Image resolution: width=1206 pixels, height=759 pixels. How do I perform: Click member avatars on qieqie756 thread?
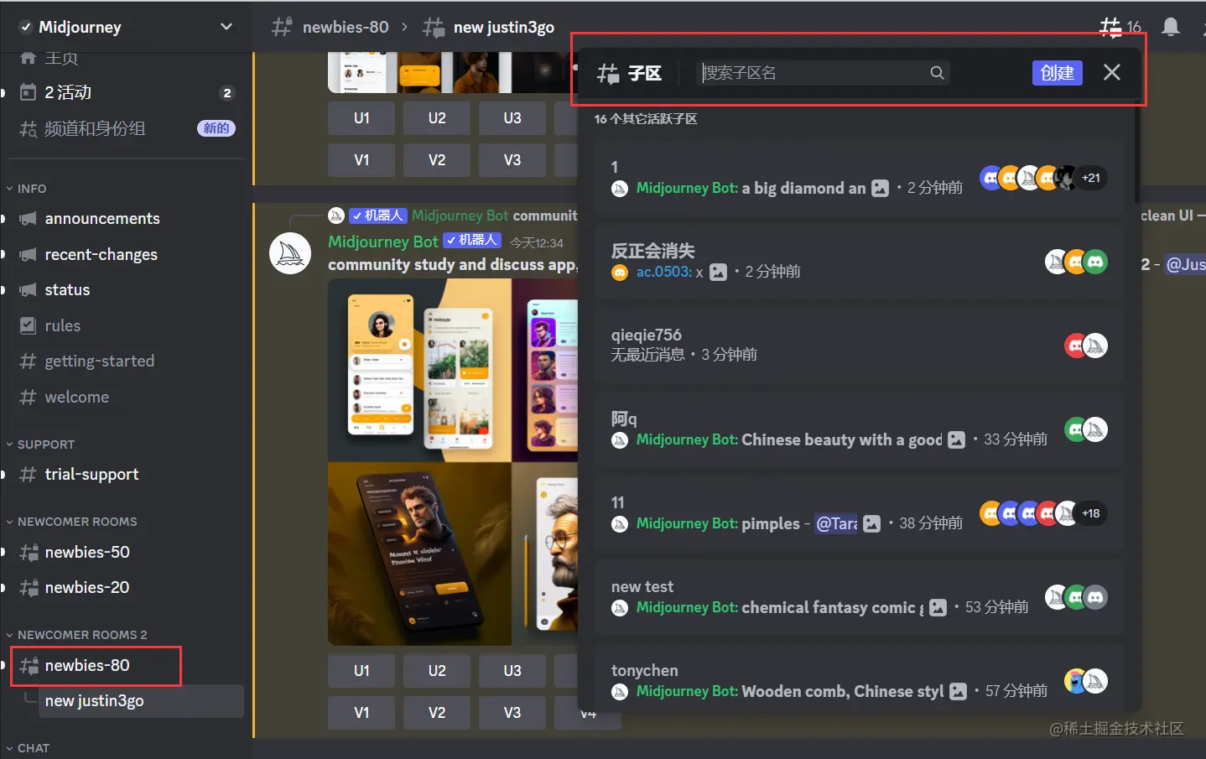pyautogui.click(x=1086, y=346)
